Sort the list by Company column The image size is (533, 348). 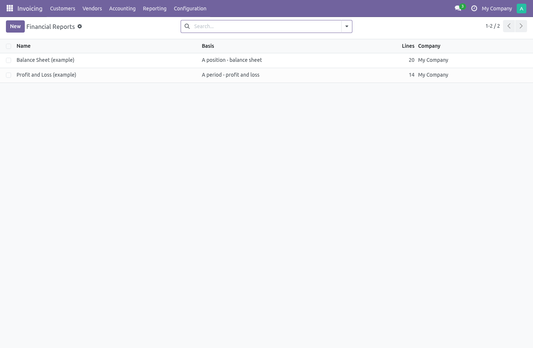click(429, 46)
